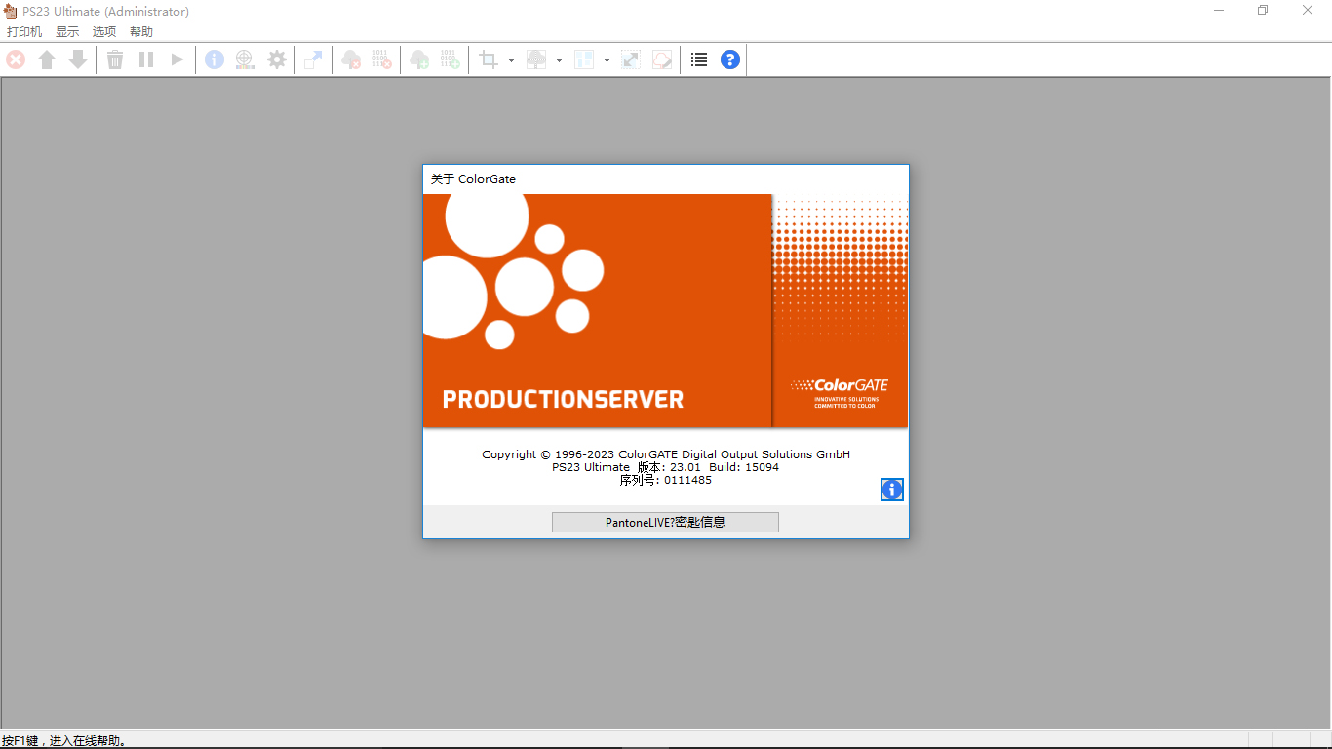The image size is (1332, 749).
Task: Click the fingerprint-like pattern icon
Action: [x=536, y=59]
